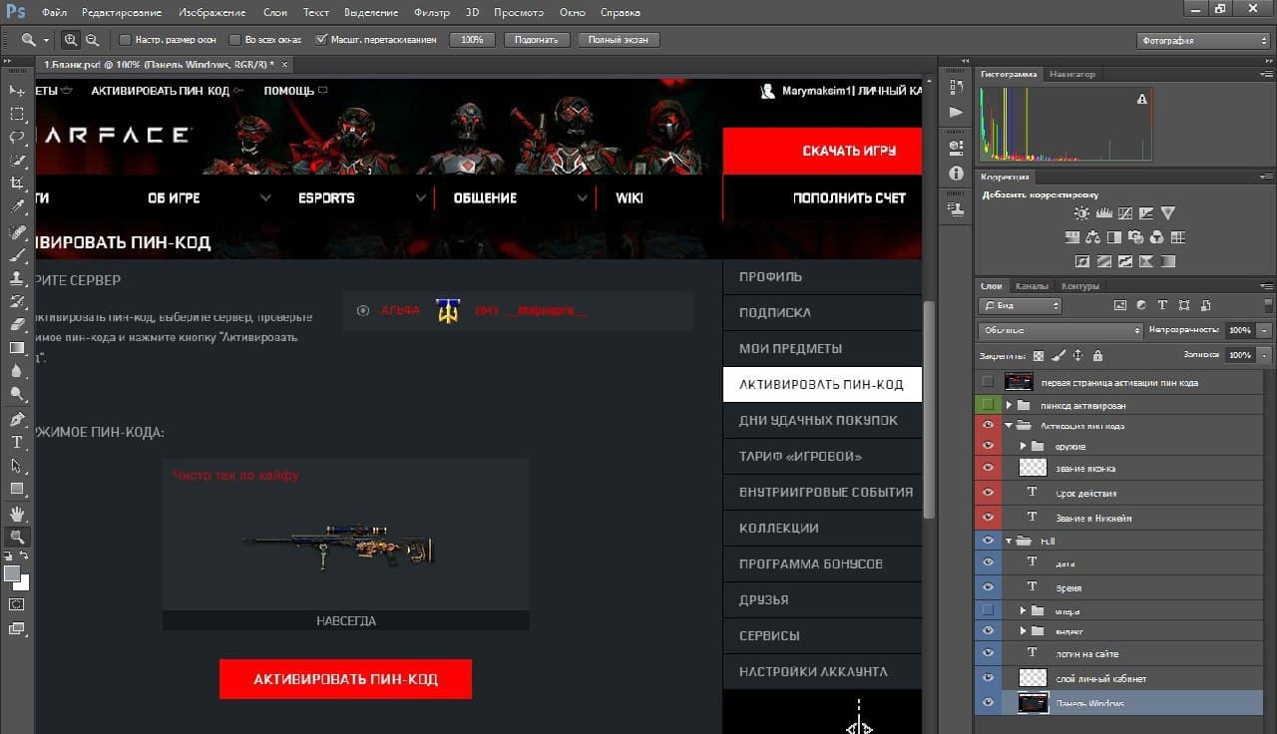The width and height of the screenshot is (1277, 734).
Task: Uncheck the scrubby zoom checkbox
Action: [321, 40]
